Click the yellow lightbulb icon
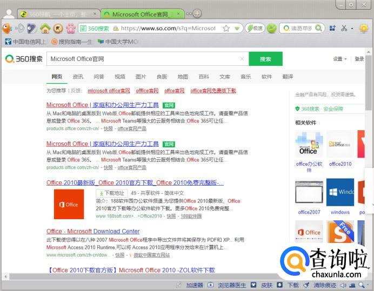This screenshot has height=291, width=374. pyautogui.click(x=364, y=29)
